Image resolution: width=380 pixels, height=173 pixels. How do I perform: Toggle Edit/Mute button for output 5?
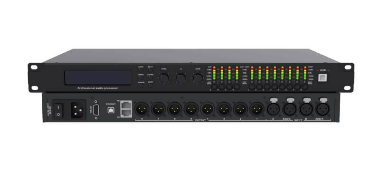click(x=282, y=87)
